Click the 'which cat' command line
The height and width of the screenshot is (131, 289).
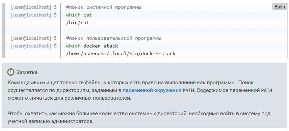[x=79, y=15]
